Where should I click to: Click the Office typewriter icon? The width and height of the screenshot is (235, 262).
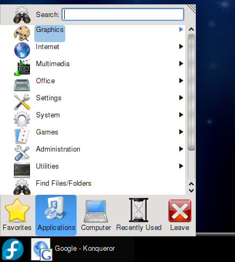pyautogui.click(x=22, y=85)
